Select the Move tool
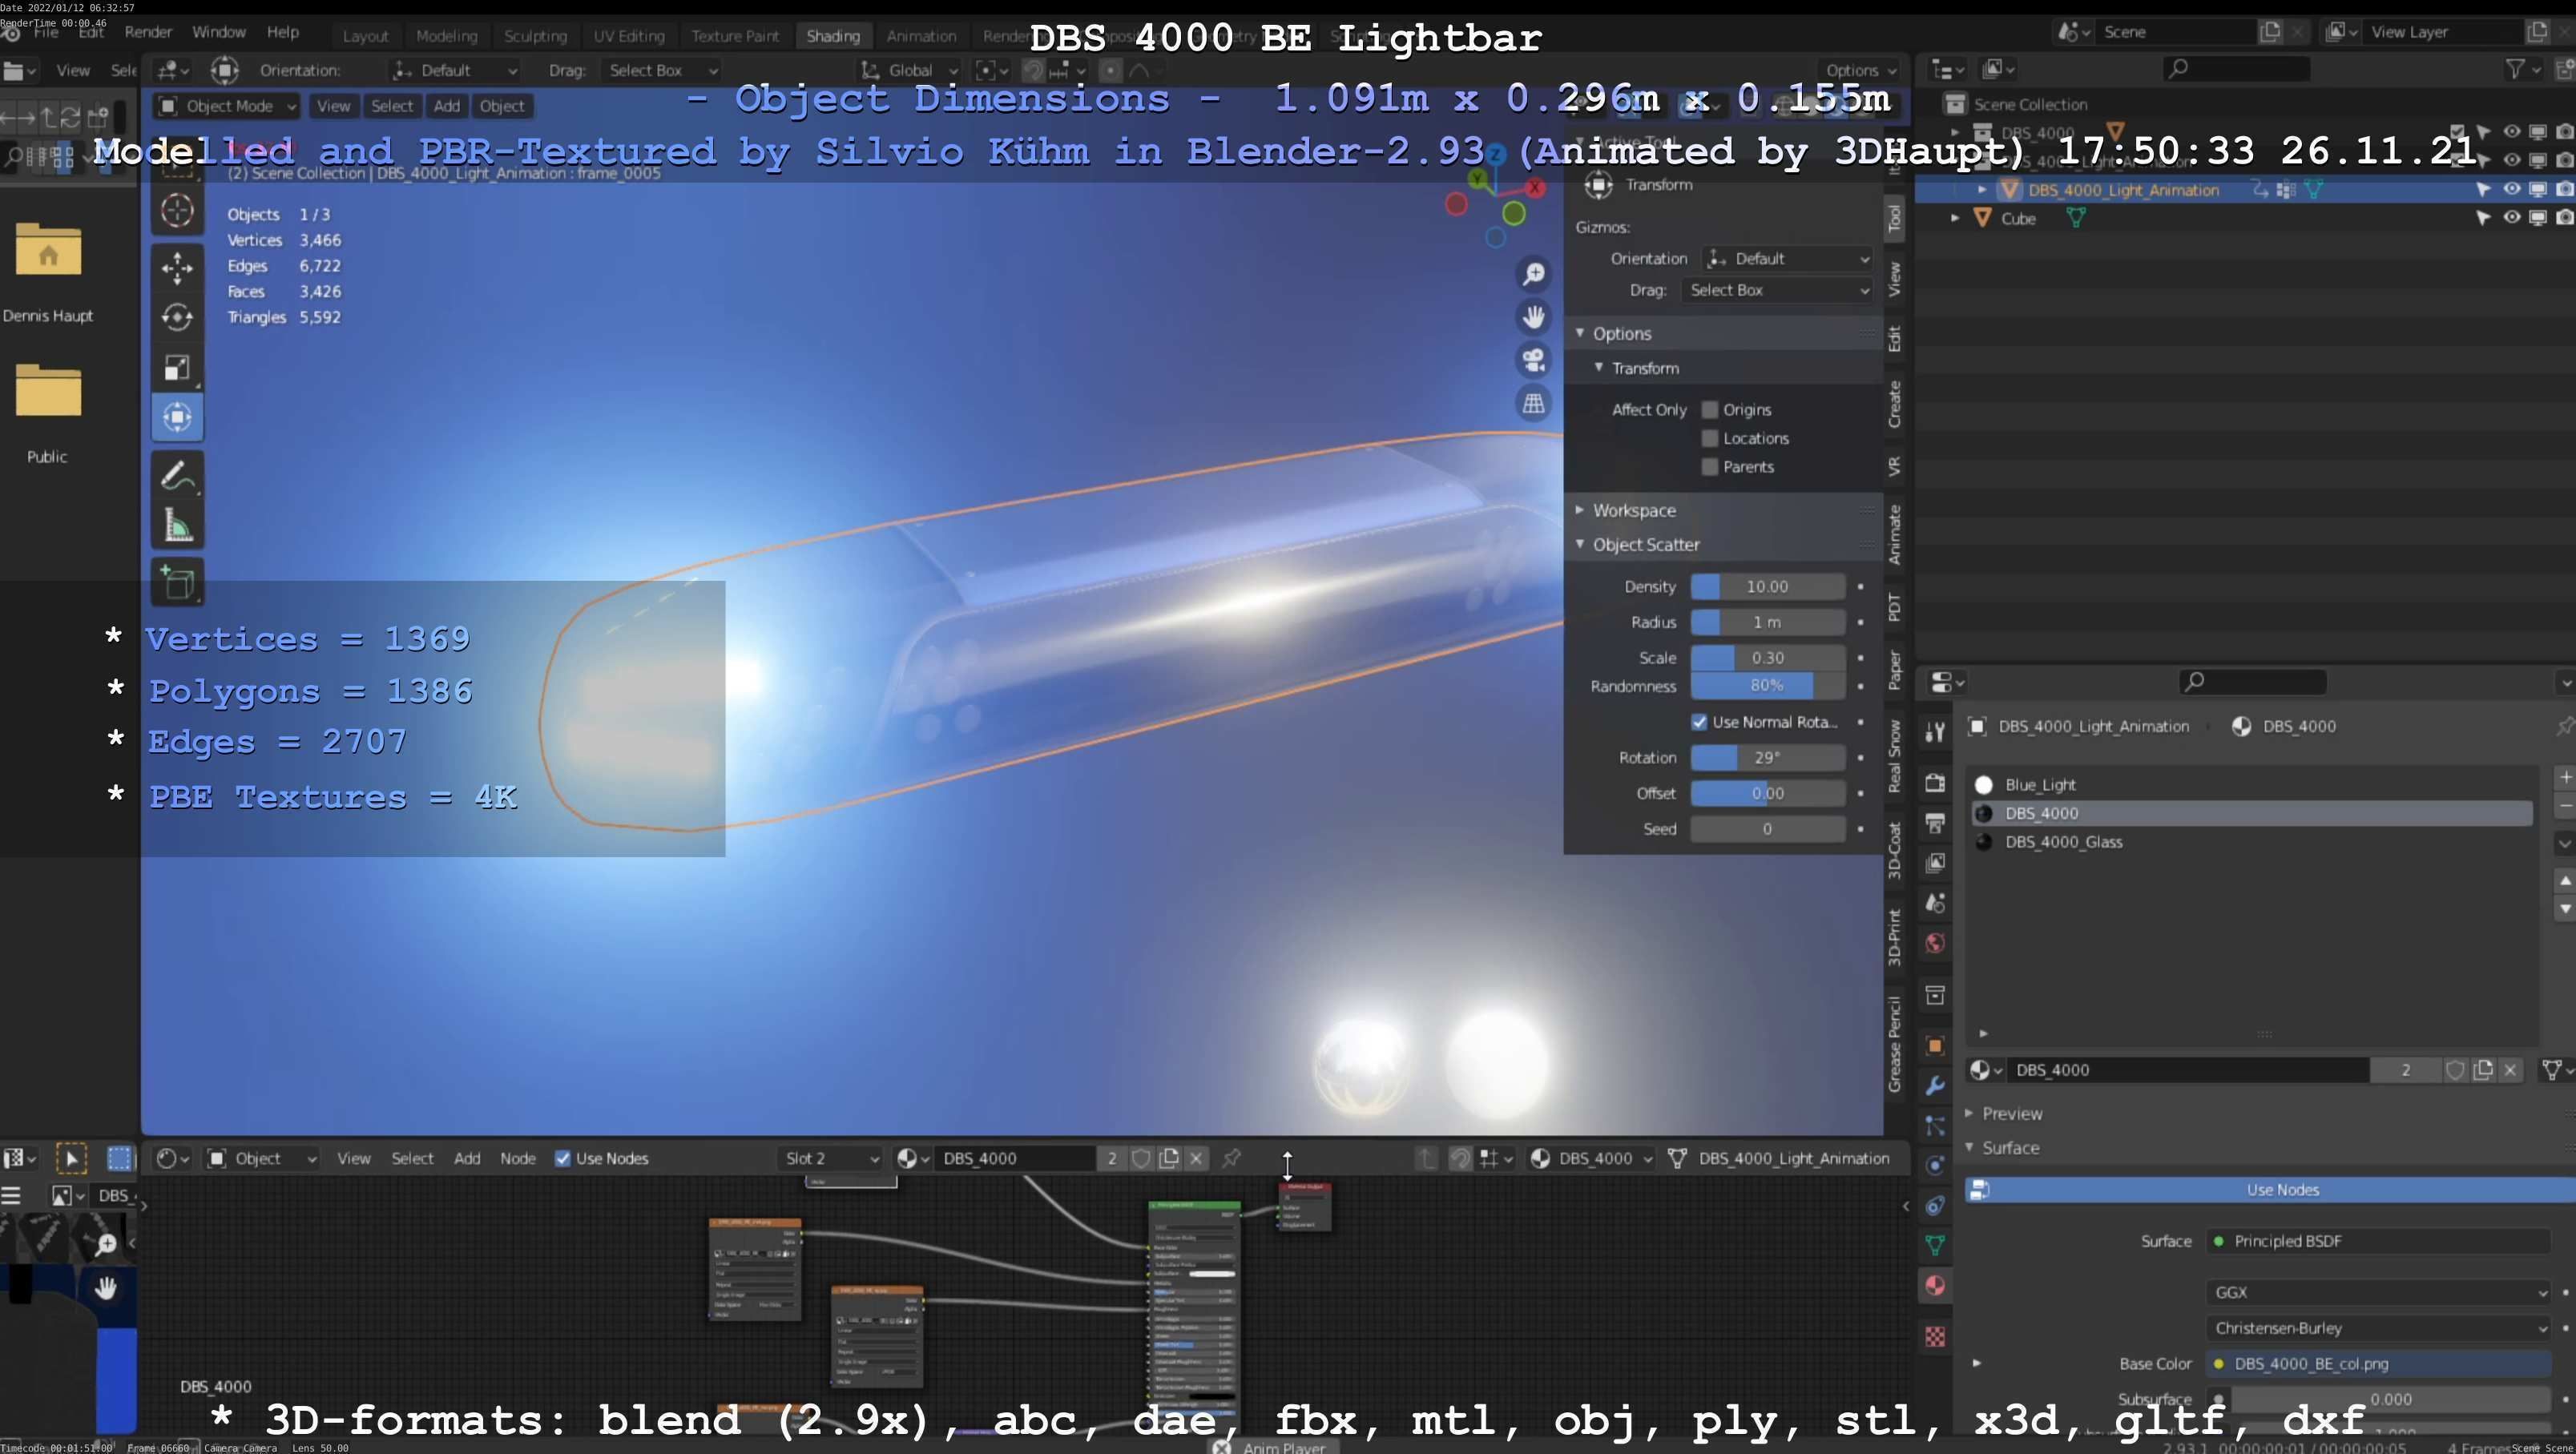Image resolution: width=2576 pixels, height=1454 pixels. click(x=177, y=268)
